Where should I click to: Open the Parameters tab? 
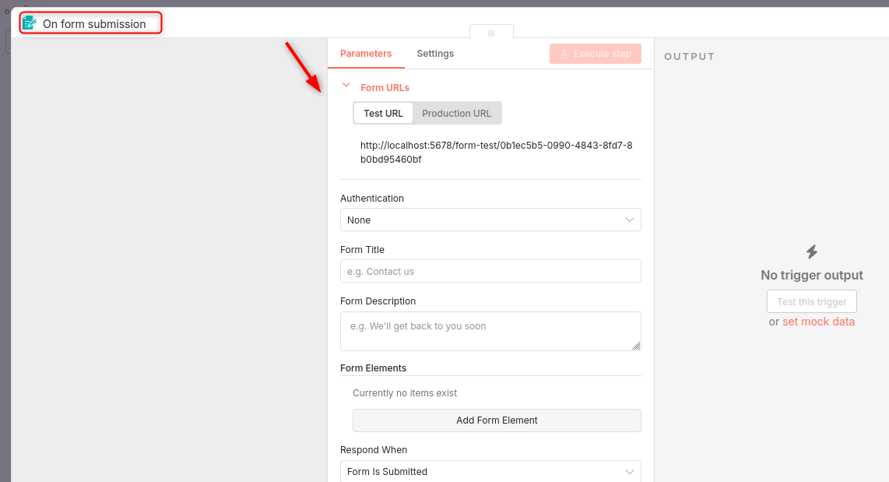[x=366, y=54]
